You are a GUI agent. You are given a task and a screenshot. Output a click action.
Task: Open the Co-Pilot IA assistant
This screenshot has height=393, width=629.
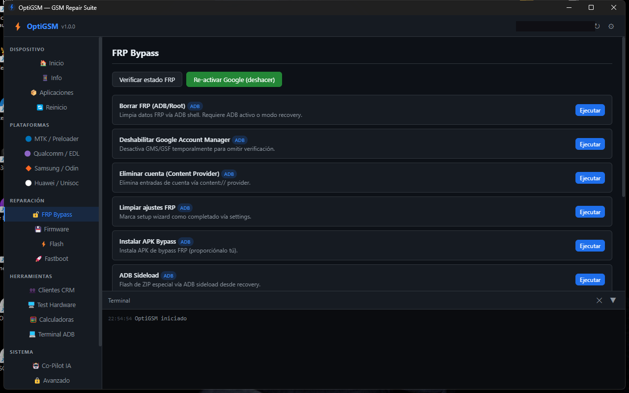(52, 366)
